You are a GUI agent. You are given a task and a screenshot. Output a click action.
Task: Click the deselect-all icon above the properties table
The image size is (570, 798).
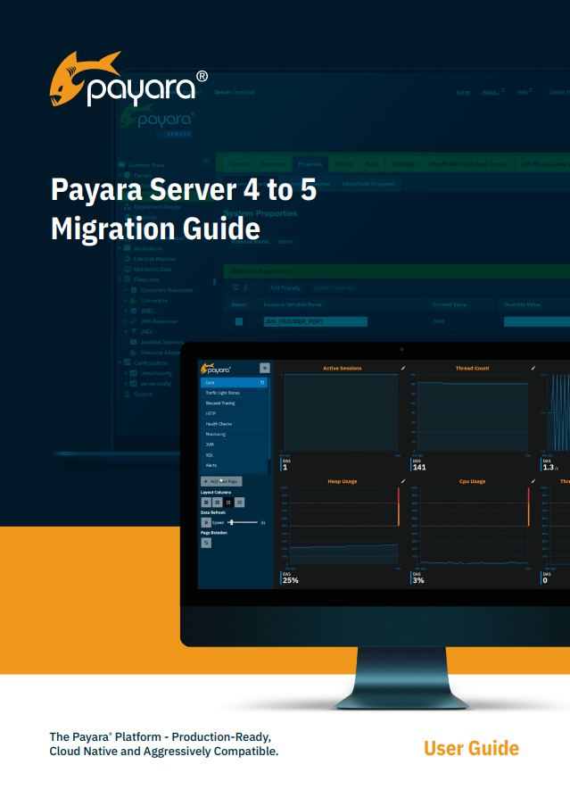245,287
